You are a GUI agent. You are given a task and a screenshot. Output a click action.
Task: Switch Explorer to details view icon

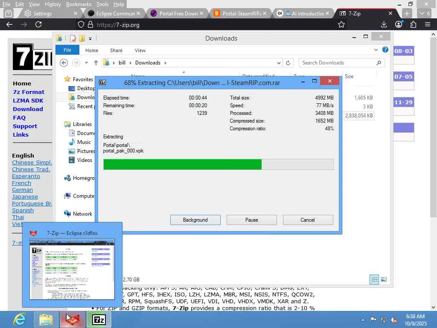point(374,279)
